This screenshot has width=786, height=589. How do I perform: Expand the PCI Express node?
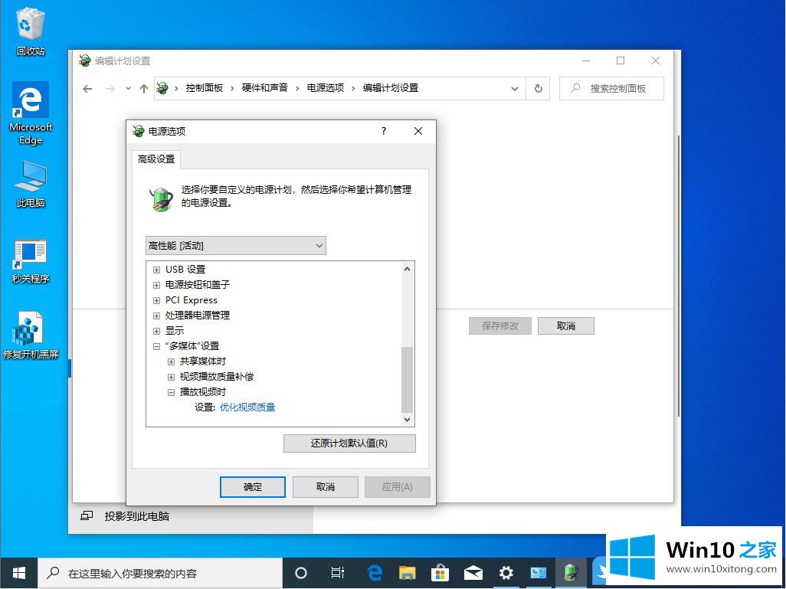156,301
